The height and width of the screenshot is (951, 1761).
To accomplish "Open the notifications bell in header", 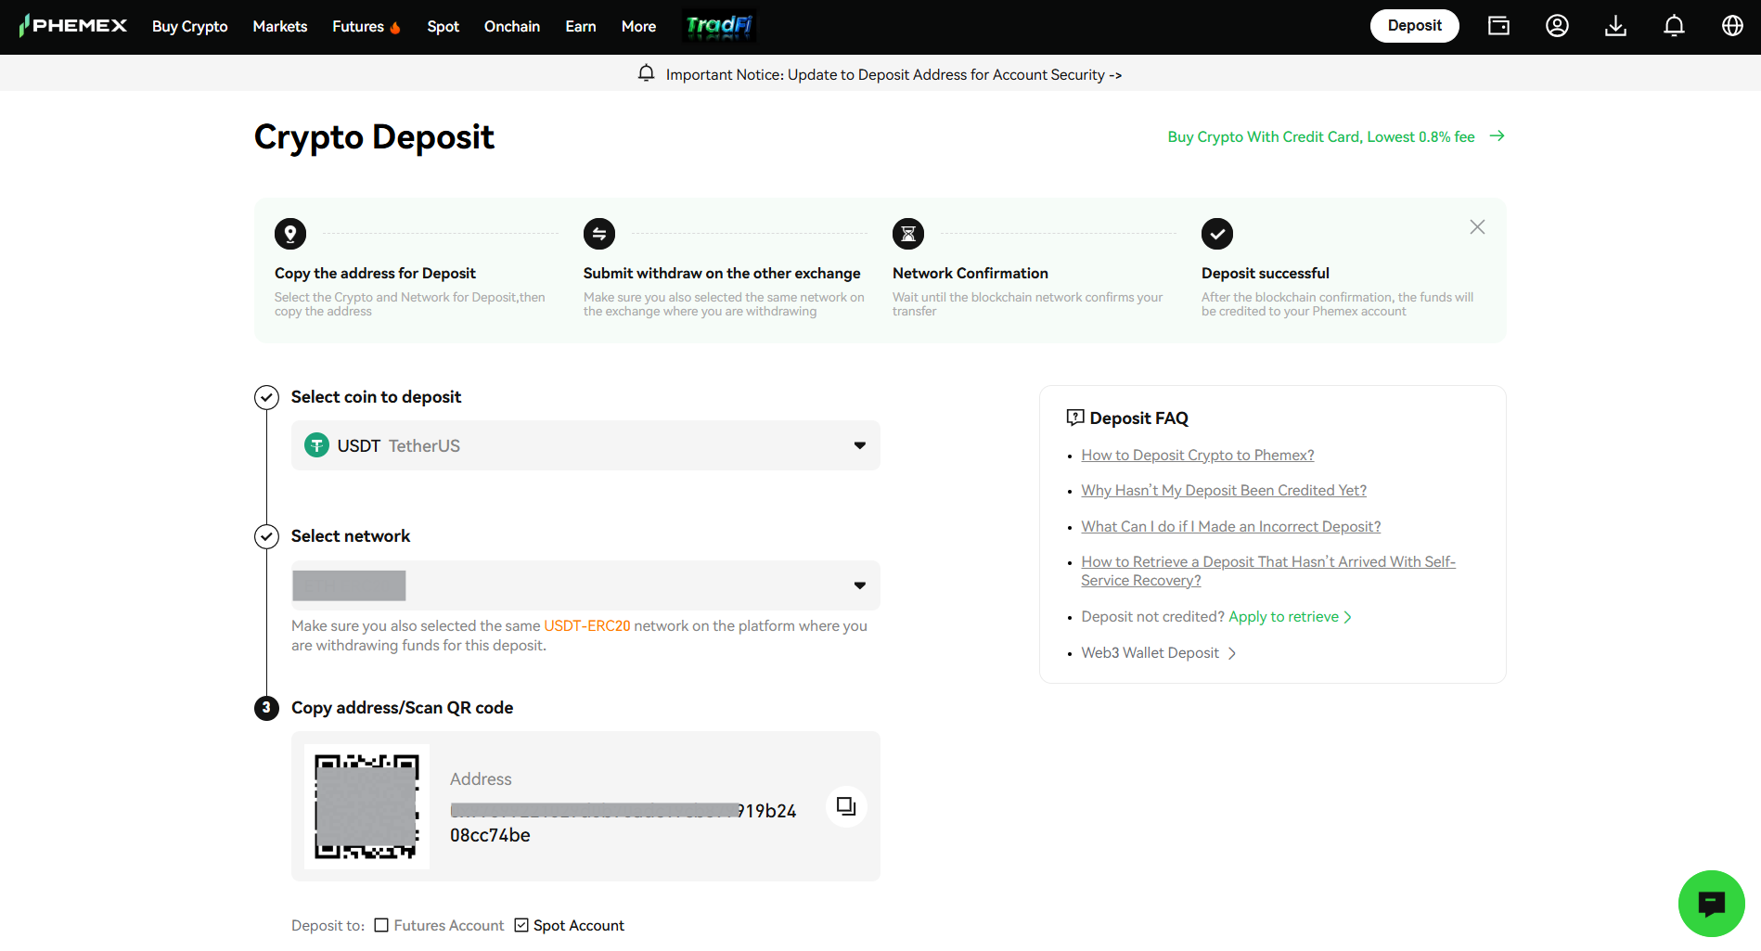I will (x=1674, y=26).
